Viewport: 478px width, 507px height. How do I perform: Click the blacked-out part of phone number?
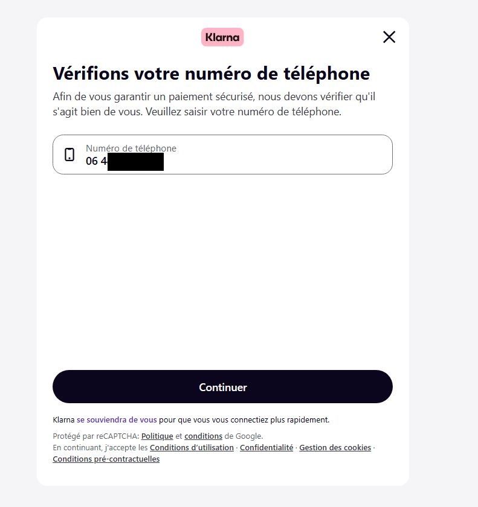[x=135, y=162]
